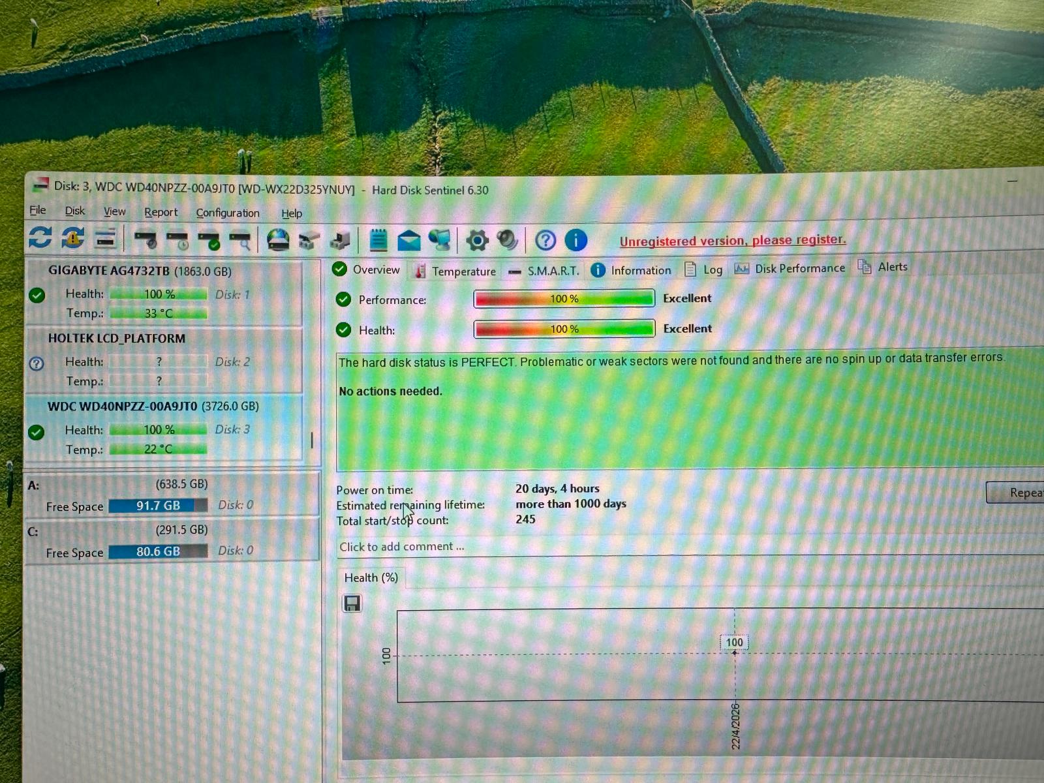Open the Disk menu

[74, 211]
